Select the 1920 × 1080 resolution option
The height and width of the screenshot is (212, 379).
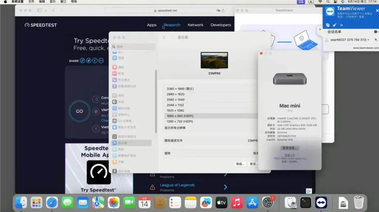(175, 110)
